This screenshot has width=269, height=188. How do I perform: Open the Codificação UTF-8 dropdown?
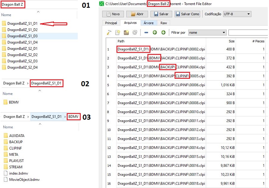pos(237,14)
